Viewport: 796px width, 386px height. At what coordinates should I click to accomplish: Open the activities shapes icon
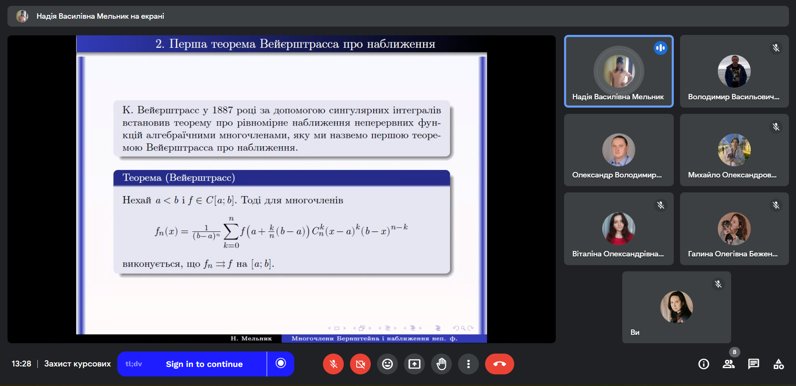click(x=779, y=364)
